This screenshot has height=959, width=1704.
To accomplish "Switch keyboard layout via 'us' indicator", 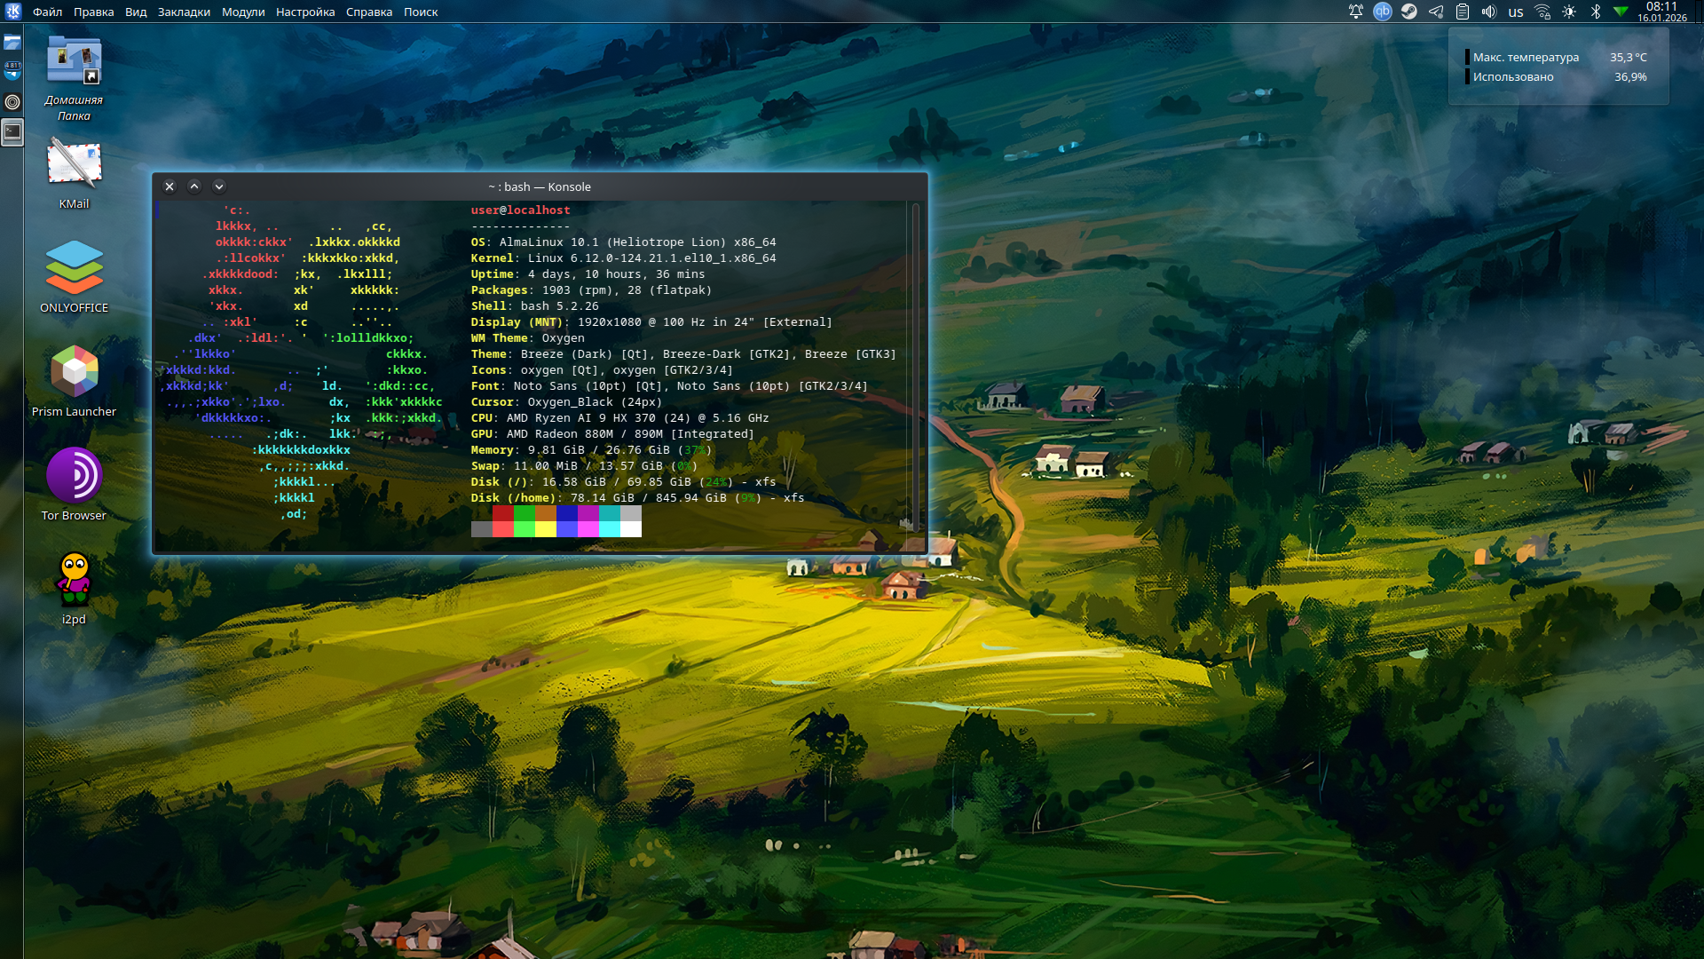I will (x=1515, y=12).
